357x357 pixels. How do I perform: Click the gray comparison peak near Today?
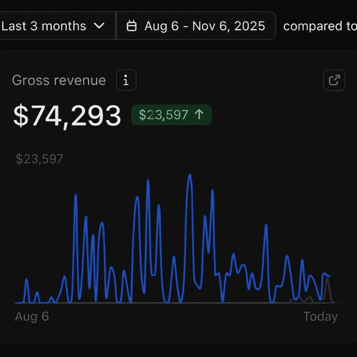327,280
